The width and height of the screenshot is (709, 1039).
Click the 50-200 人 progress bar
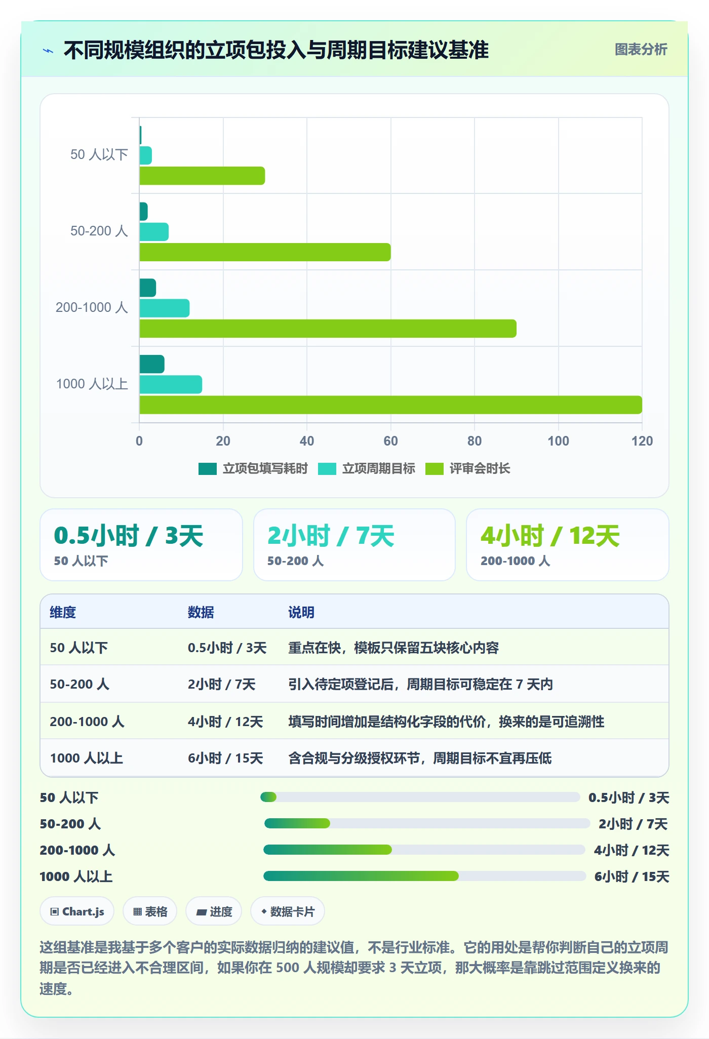click(427, 823)
